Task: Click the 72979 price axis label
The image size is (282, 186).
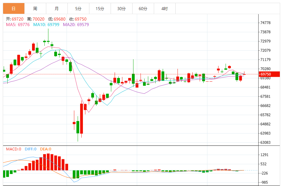Action: tap(265, 41)
